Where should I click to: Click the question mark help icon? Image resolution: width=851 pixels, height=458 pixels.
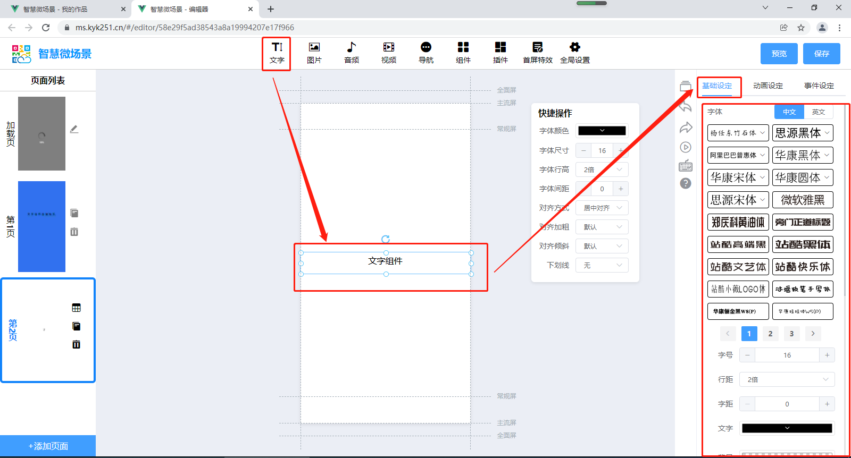point(686,184)
